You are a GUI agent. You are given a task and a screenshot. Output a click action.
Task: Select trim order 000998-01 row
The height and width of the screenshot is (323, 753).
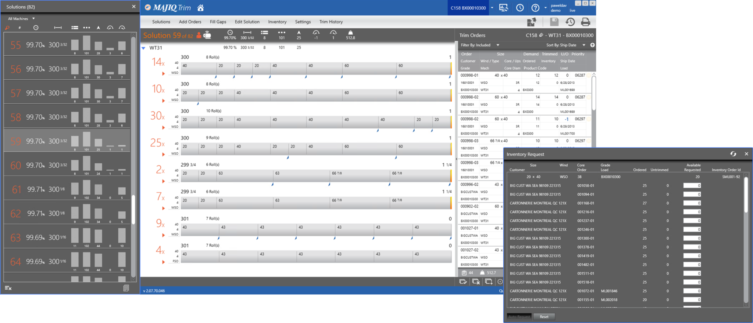tap(524, 83)
